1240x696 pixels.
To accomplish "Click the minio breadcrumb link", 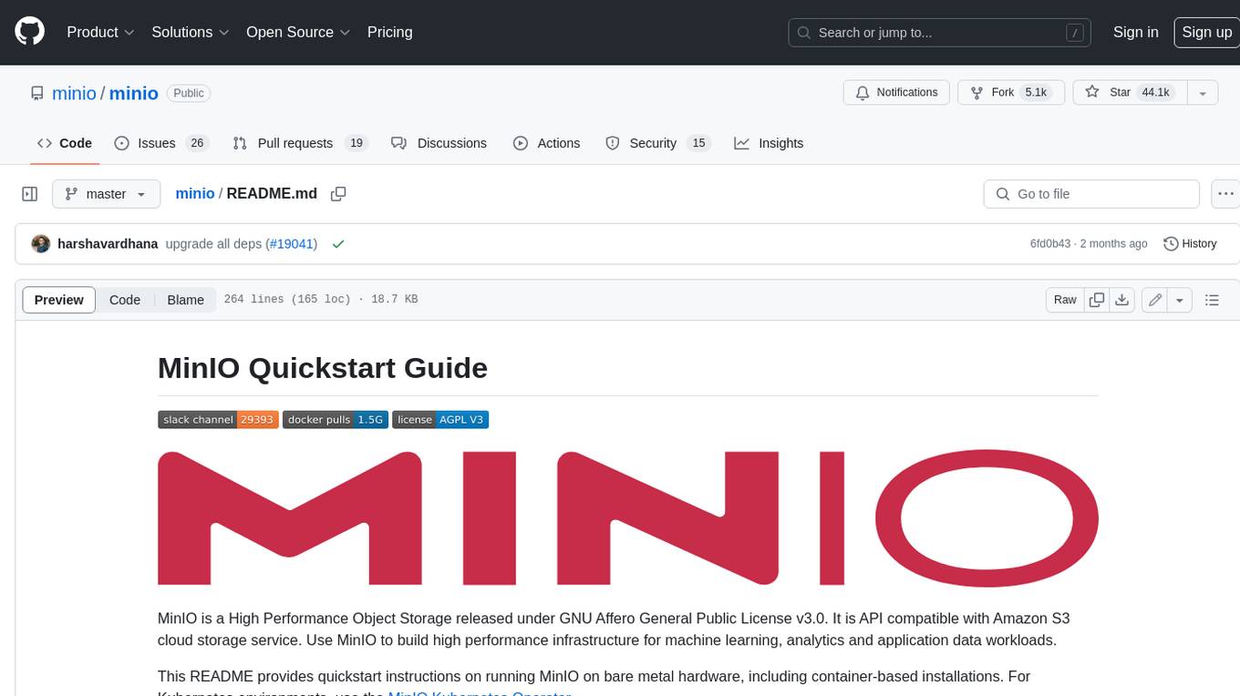I will (x=194, y=193).
